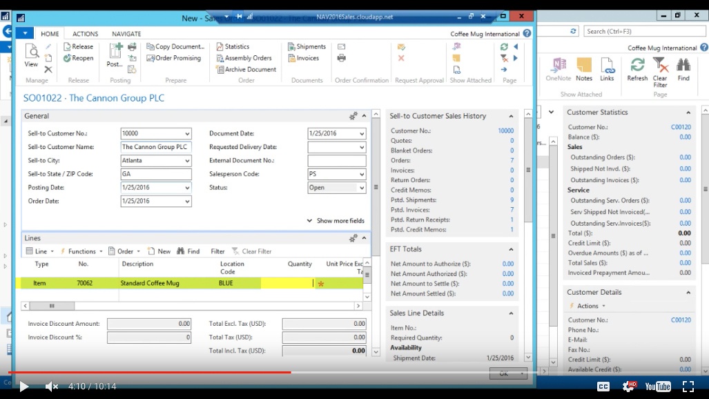
Task: Collapse Customer Statistics pane in background
Action: (688, 113)
